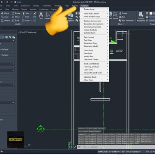
Task: Open the Draw menu
Action: point(16,6)
